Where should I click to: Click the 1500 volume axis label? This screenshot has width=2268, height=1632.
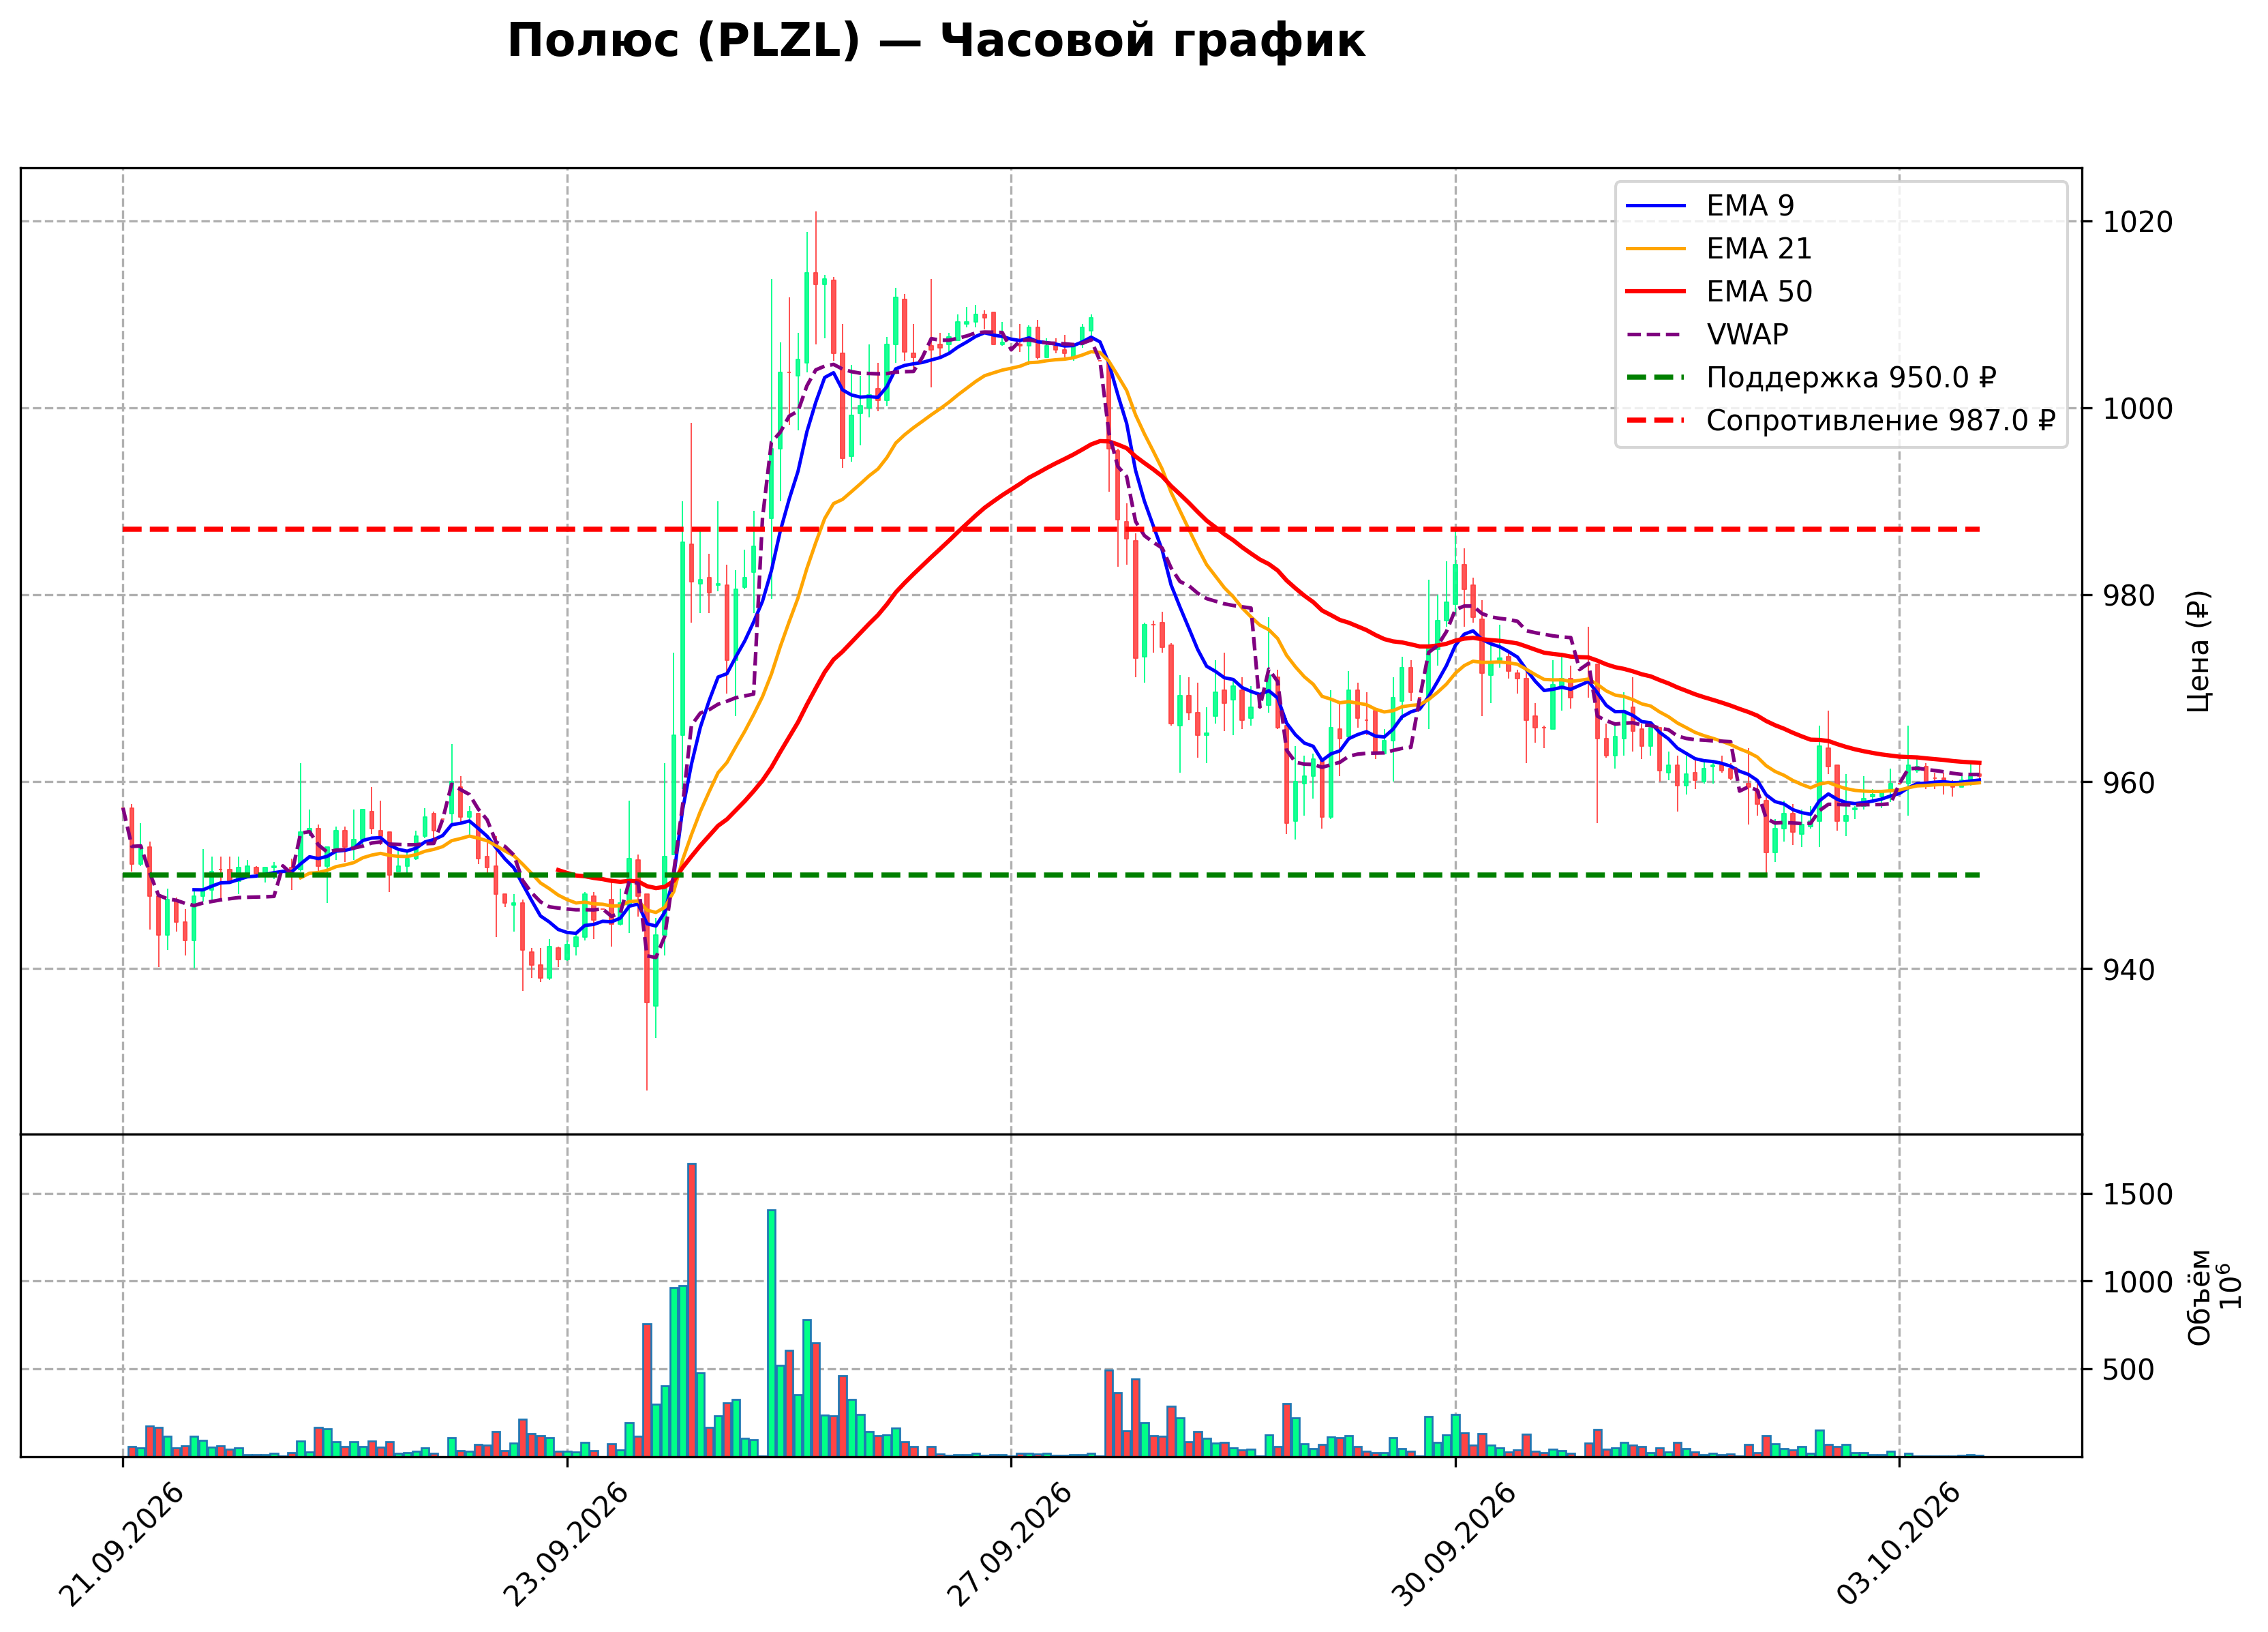pos(2138,1195)
